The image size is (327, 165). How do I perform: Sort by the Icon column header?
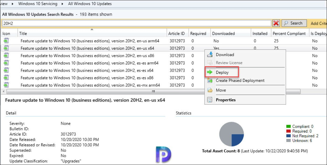[x=9, y=34]
